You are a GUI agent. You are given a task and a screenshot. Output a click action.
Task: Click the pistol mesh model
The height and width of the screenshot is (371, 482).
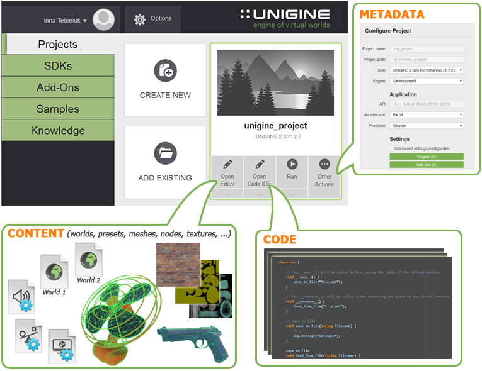point(193,342)
